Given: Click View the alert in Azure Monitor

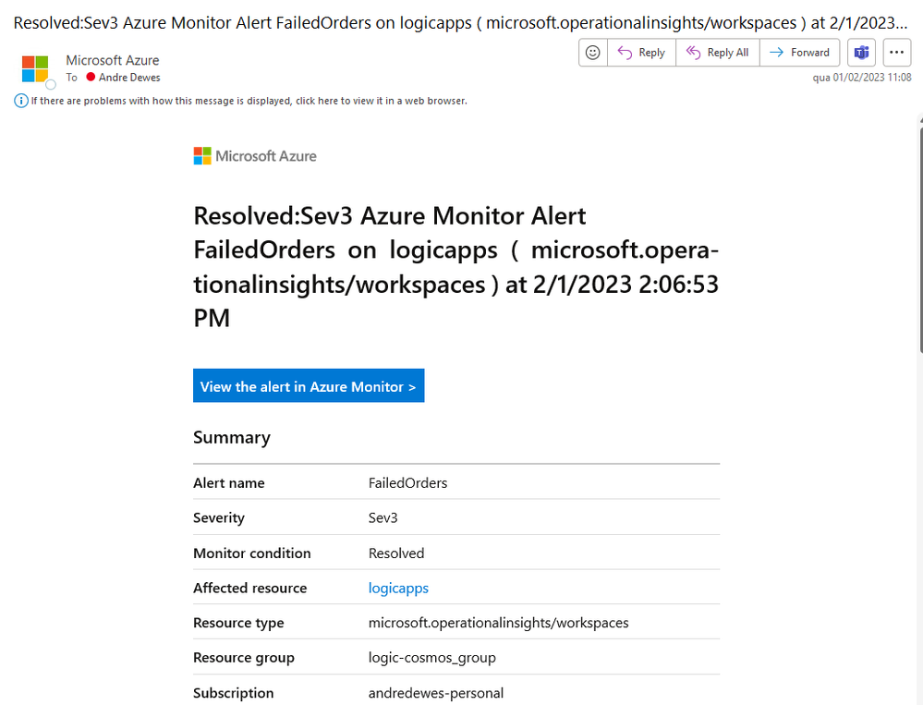Looking at the screenshot, I should (x=309, y=386).
